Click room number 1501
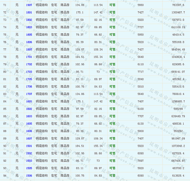The width and height of the screenshot is (190, 181). tap(29, 146)
